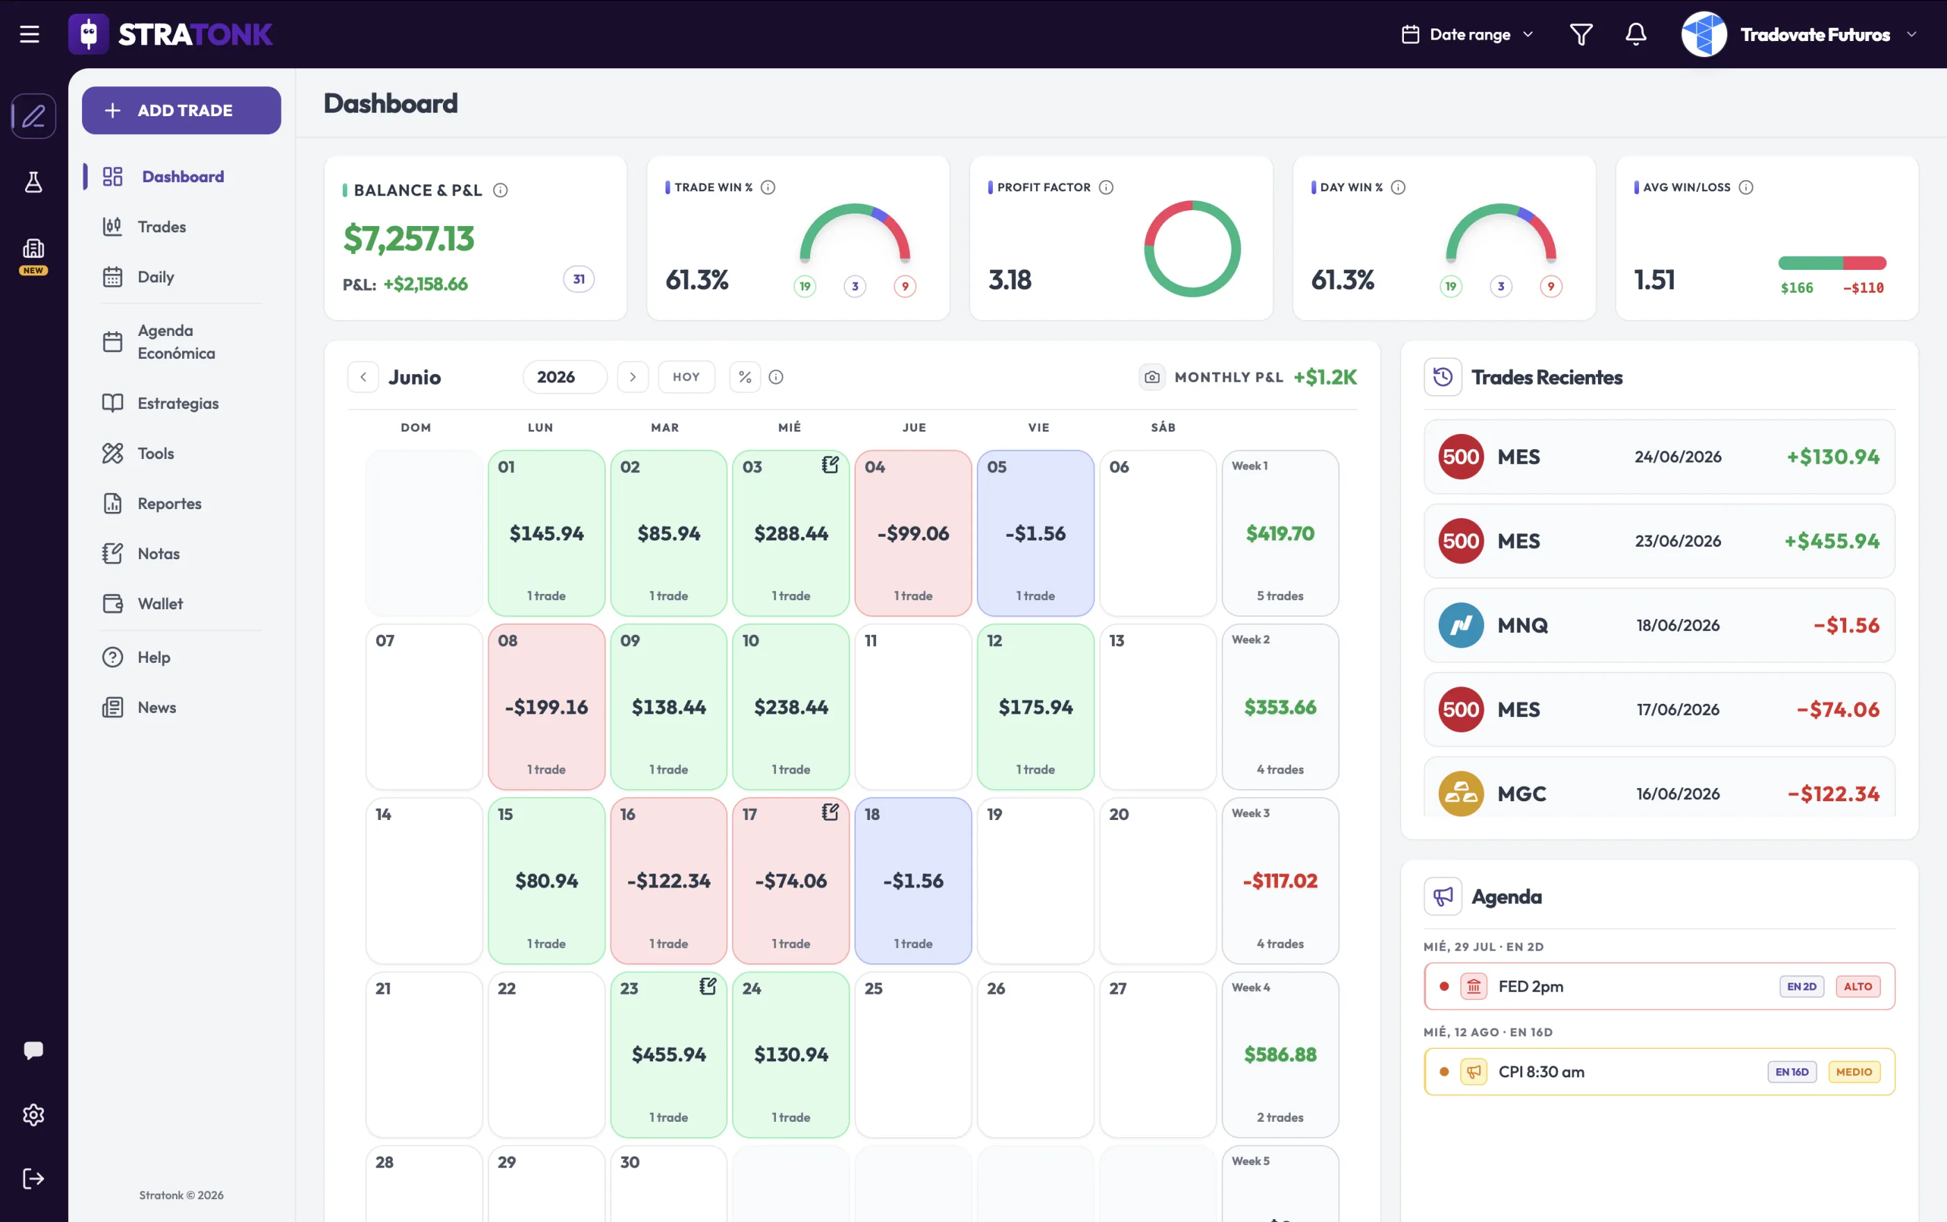Image resolution: width=1947 pixels, height=1222 pixels.
Task: Click the FED 2pm bank icon
Action: [1473, 986]
